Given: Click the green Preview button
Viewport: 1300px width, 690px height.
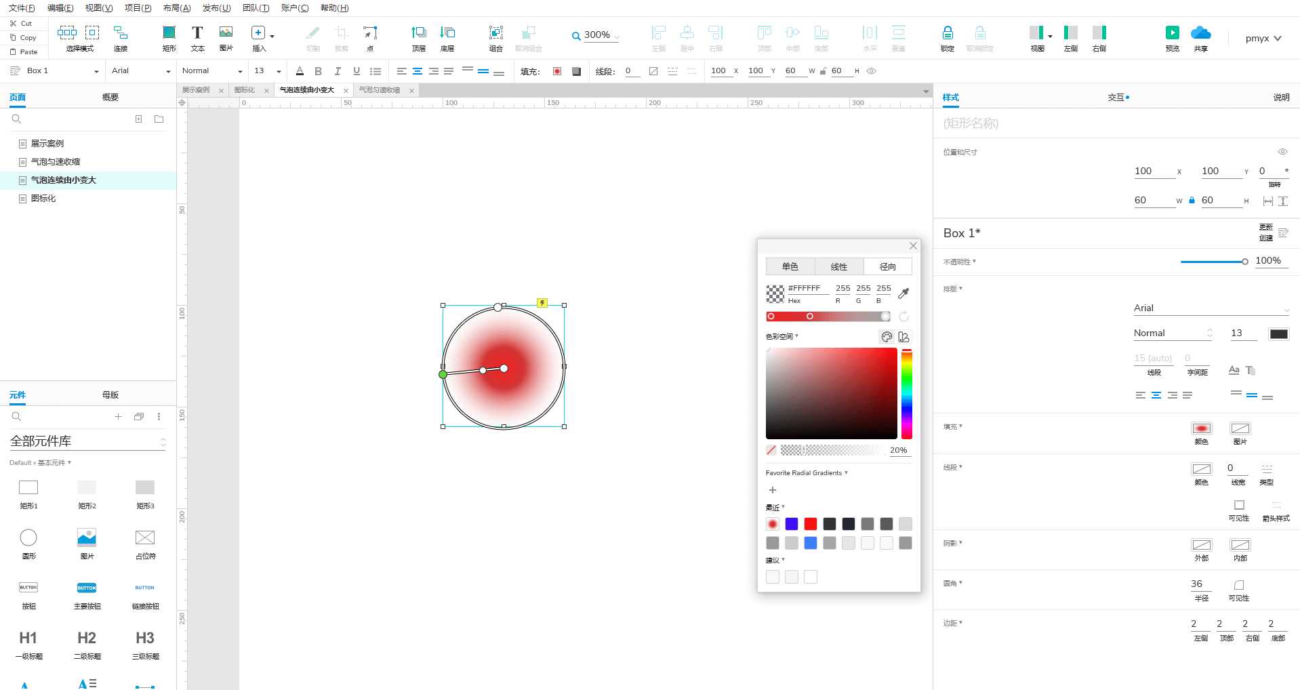Looking at the screenshot, I should point(1173,33).
